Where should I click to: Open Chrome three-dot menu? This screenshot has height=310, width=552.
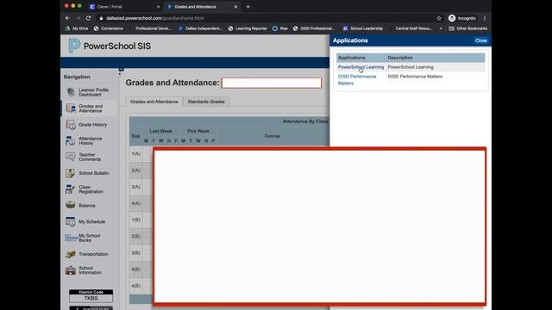[485, 18]
